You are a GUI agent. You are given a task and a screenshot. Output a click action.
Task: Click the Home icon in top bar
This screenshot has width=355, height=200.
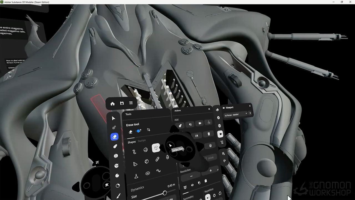pyautogui.click(x=112, y=104)
